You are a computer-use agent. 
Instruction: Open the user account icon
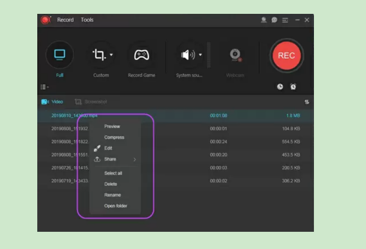click(264, 20)
